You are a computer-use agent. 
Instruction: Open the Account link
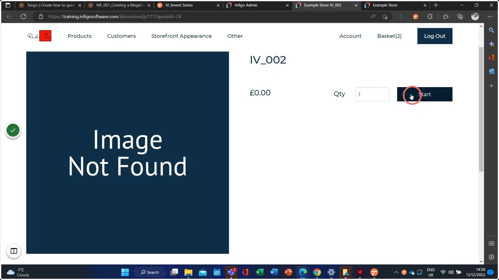click(350, 36)
